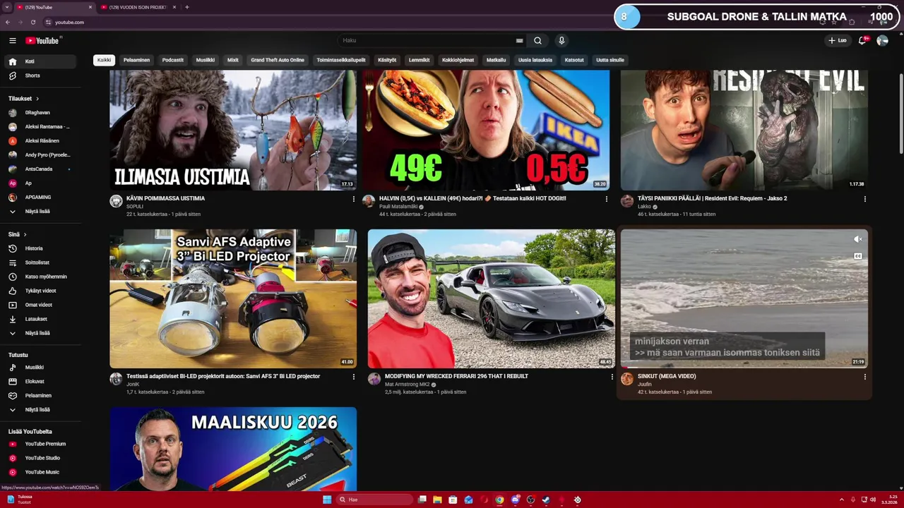
Task: Click the search magnifier button
Action: click(537, 40)
